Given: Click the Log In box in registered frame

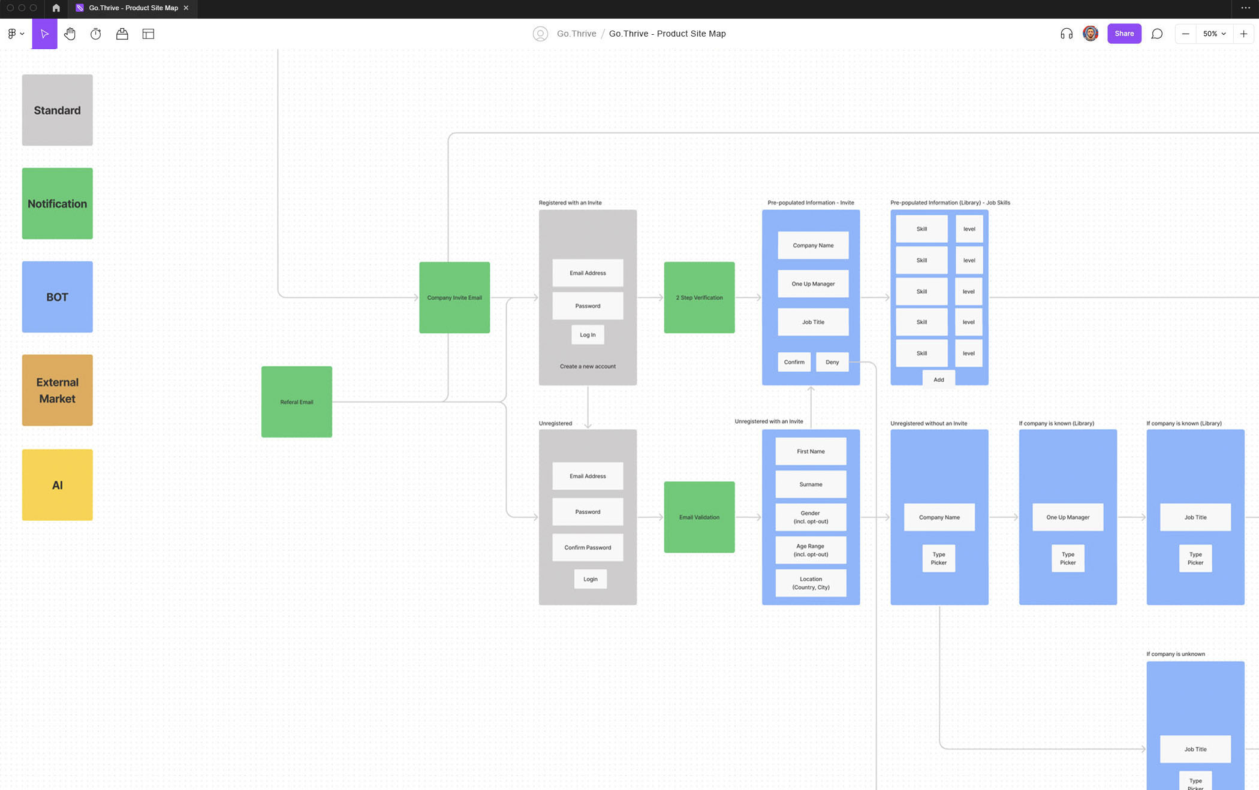Looking at the screenshot, I should pyautogui.click(x=588, y=335).
